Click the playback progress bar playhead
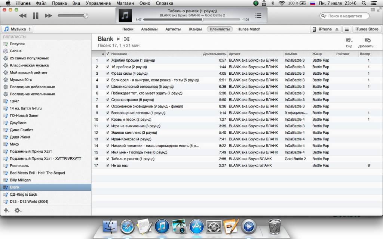 [202, 19]
